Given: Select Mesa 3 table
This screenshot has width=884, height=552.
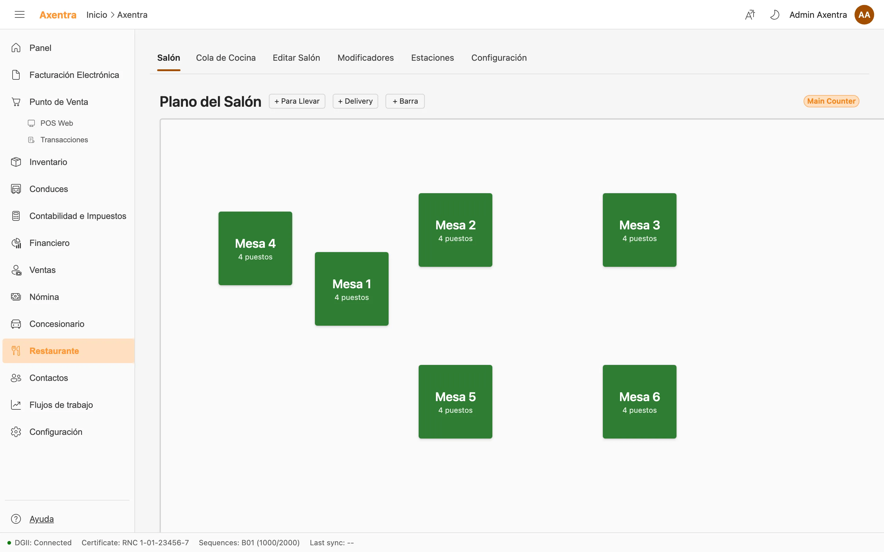Looking at the screenshot, I should pyautogui.click(x=639, y=230).
